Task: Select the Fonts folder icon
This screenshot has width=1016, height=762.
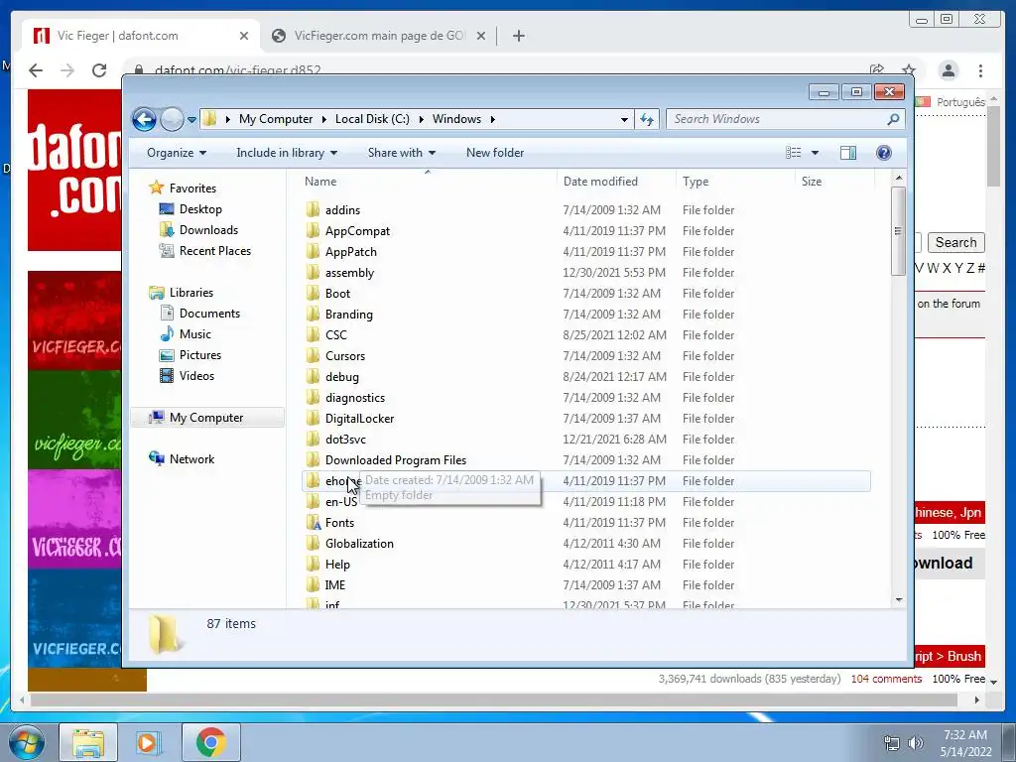Action: pos(313,522)
